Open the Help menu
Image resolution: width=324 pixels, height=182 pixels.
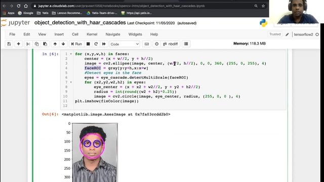(154, 34)
